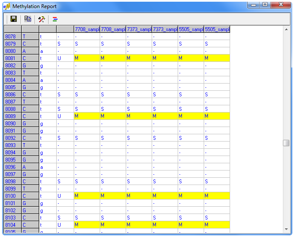Click reference base A in row 8096

click(x=30, y=167)
